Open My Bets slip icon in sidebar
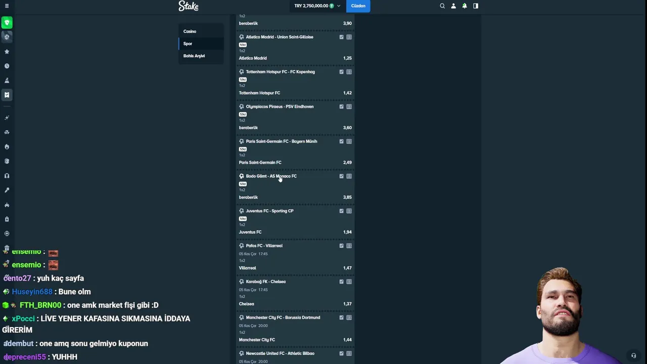The height and width of the screenshot is (364, 647). pyautogui.click(x=7, y=95)
